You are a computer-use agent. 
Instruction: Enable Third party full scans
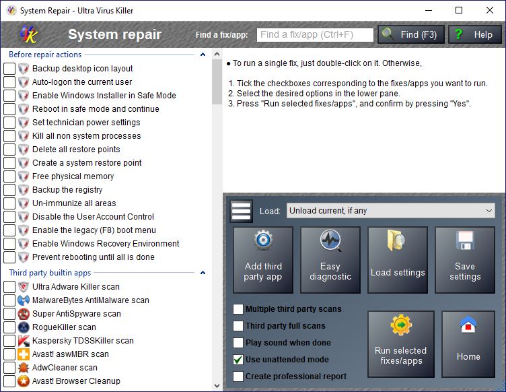[238, 326]
